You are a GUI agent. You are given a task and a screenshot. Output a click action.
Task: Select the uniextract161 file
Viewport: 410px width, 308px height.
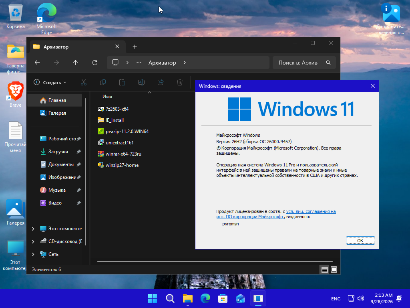[116, 143]
